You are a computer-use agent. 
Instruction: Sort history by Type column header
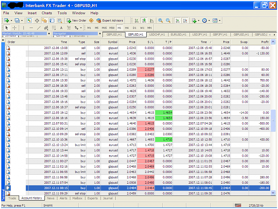pos(77,42)
